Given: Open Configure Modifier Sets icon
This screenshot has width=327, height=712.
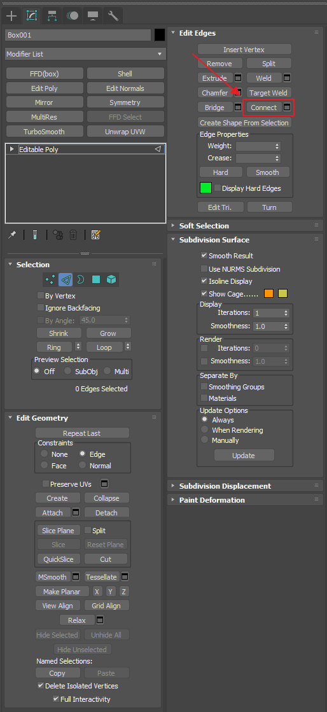Looking at the screenshot, I should click(x=95, y=235).
